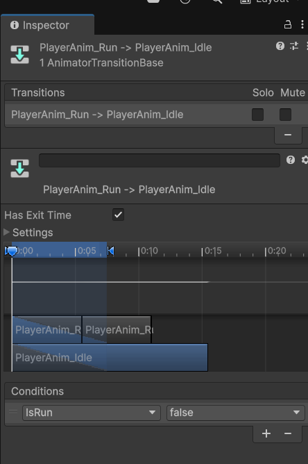
Task: Expand the Settings foldout
Action: (6, 232)
